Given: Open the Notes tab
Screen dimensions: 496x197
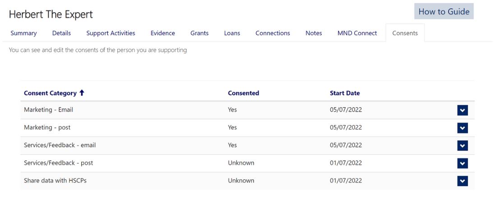Looking at the screenshot, I should tap(314, 33).
